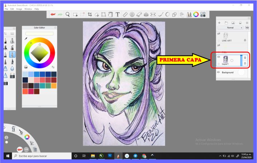Open Brush Library icon in palette
The image size is (257, 163).
click(12, 33)
